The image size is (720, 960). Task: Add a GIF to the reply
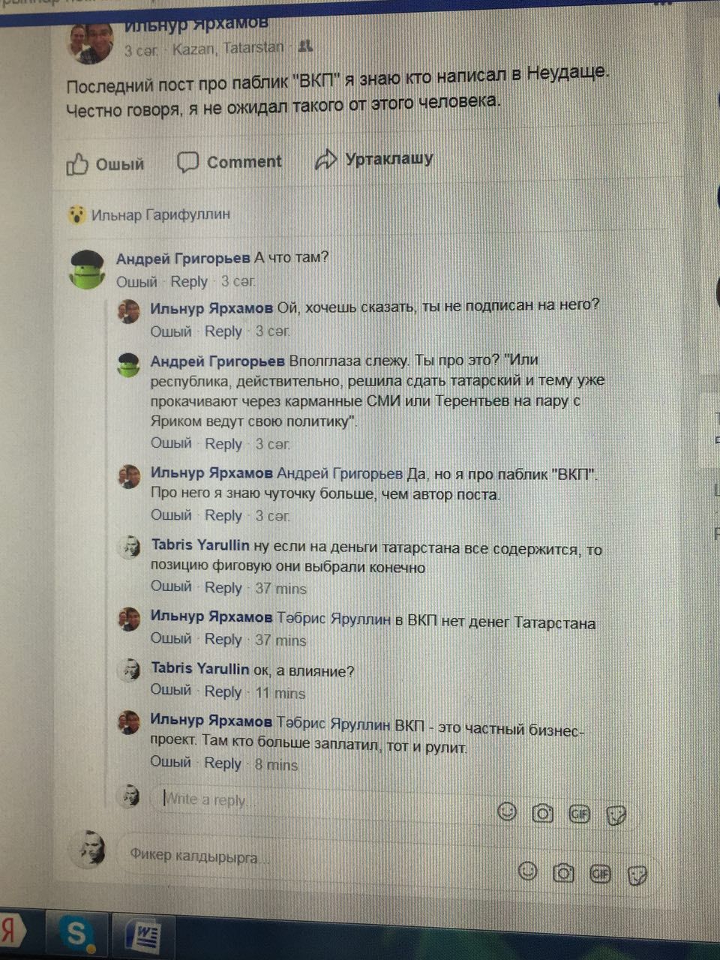click(x=580, y=814)
